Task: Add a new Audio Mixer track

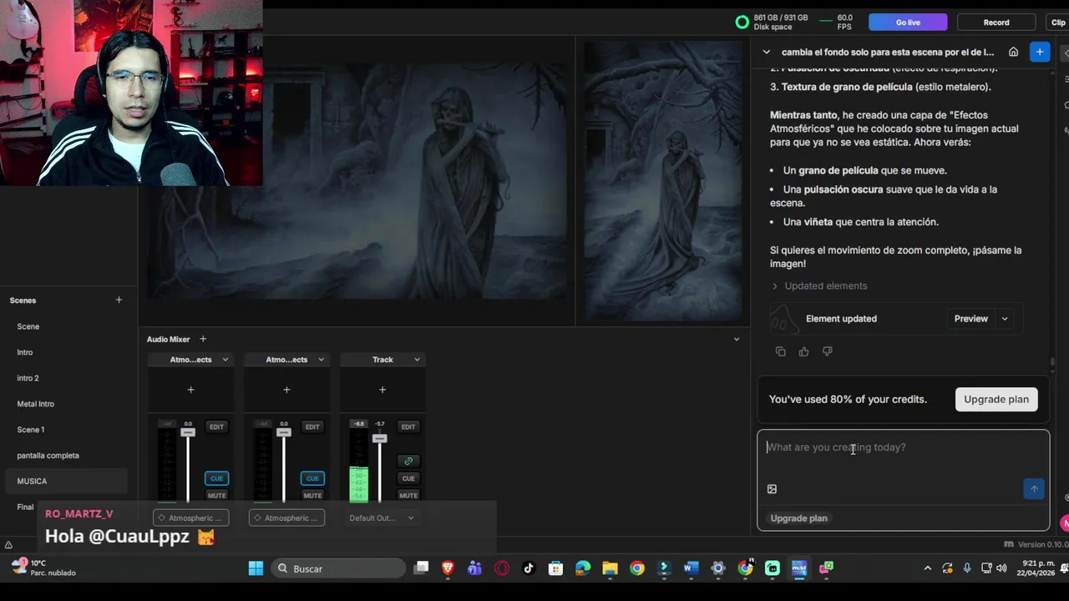Action: [x=203, y=339]
